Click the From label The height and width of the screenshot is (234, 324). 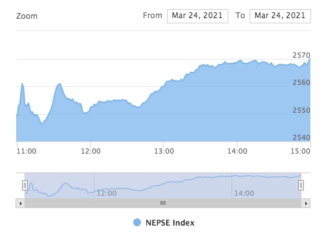pyautogui.click(x=153, y=16)
